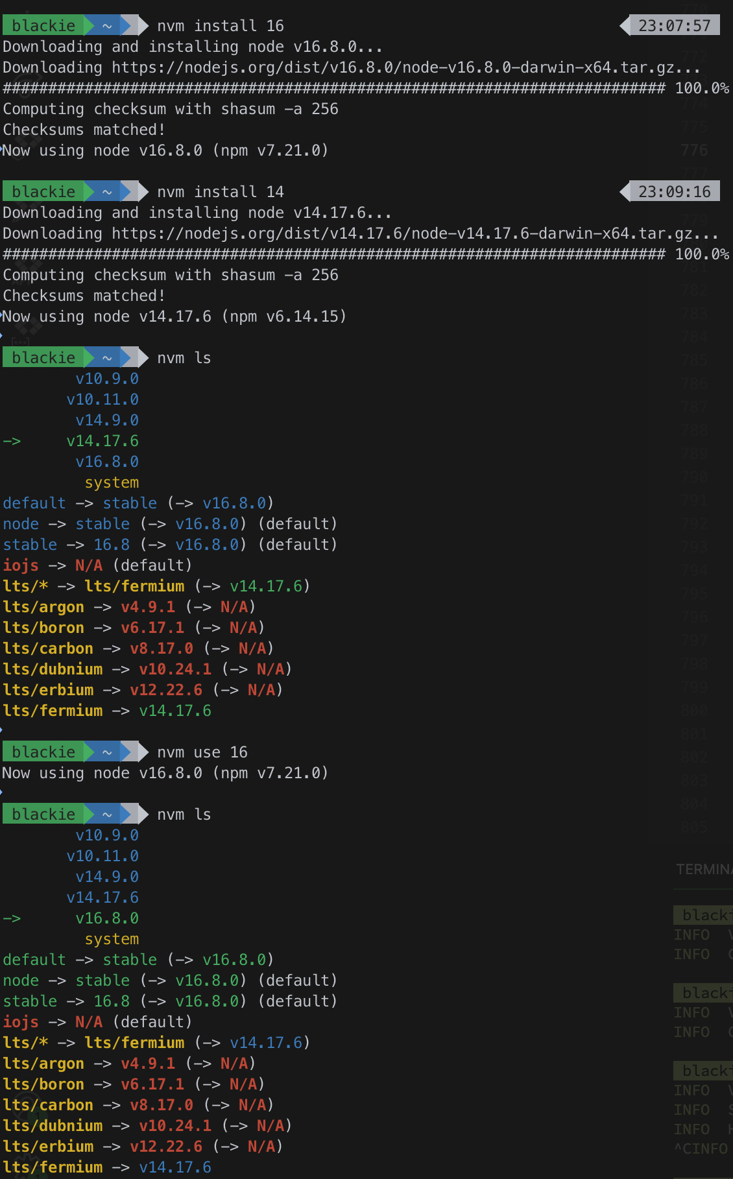Place cursor on the 'nvm install 16' command
The width and height of the screenshot is (733, 1179).
pos(221,26)
